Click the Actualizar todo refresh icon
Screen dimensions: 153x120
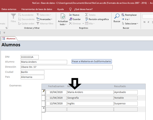click(63, 17)
